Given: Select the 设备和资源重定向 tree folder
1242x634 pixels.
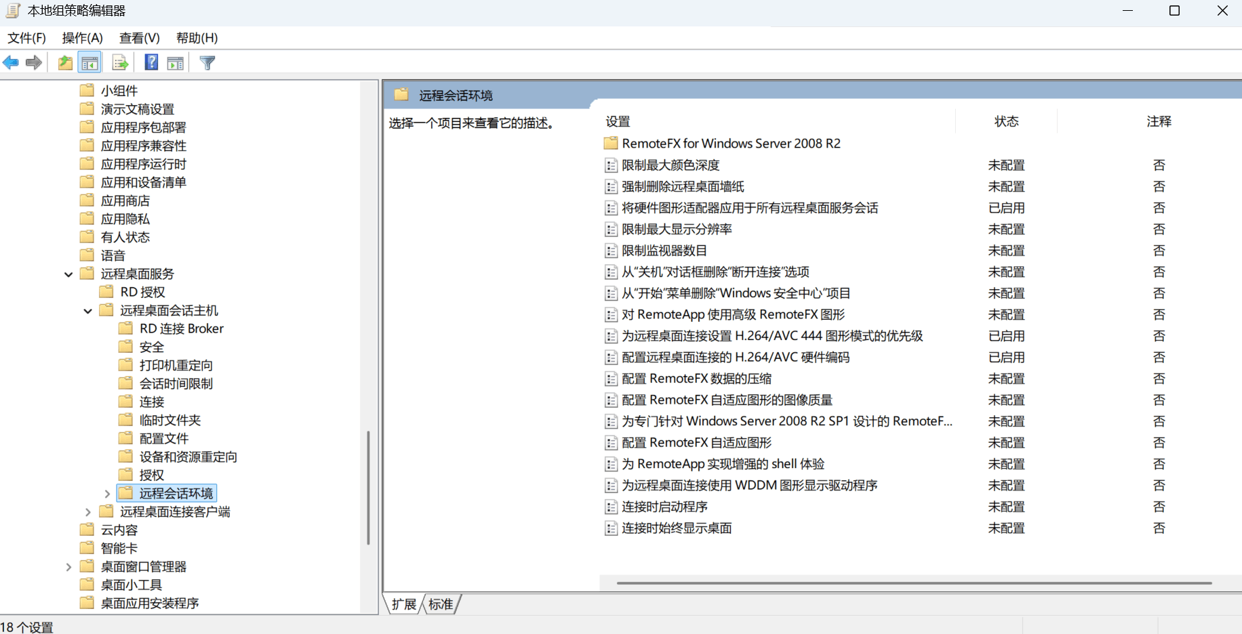Looking at the screenshot, I should point(188,457).
